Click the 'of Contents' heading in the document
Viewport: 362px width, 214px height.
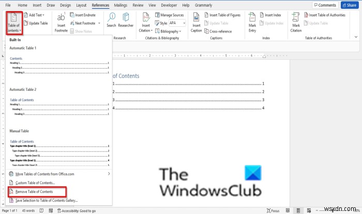126,76
